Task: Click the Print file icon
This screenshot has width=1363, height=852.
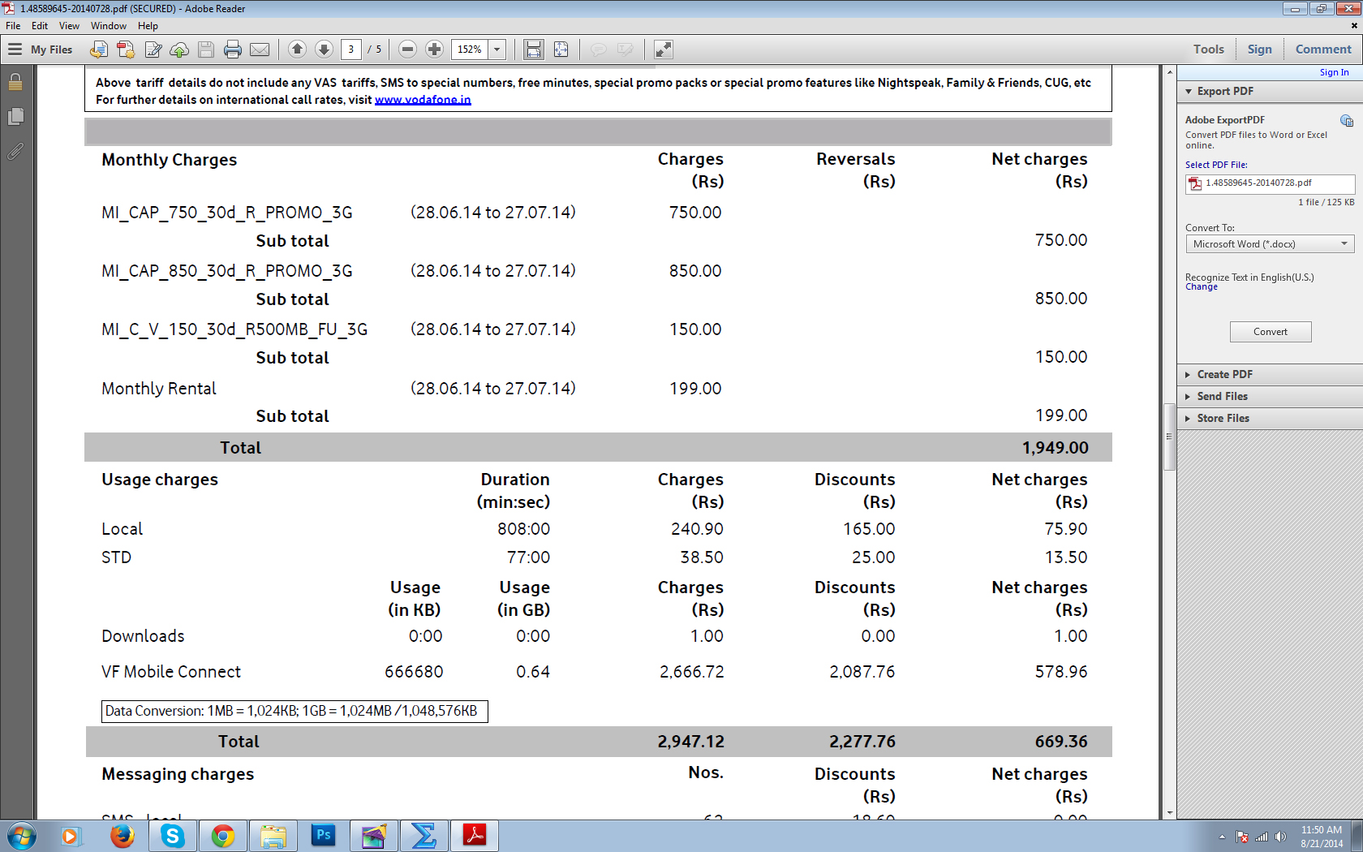Action: point(233,49)
